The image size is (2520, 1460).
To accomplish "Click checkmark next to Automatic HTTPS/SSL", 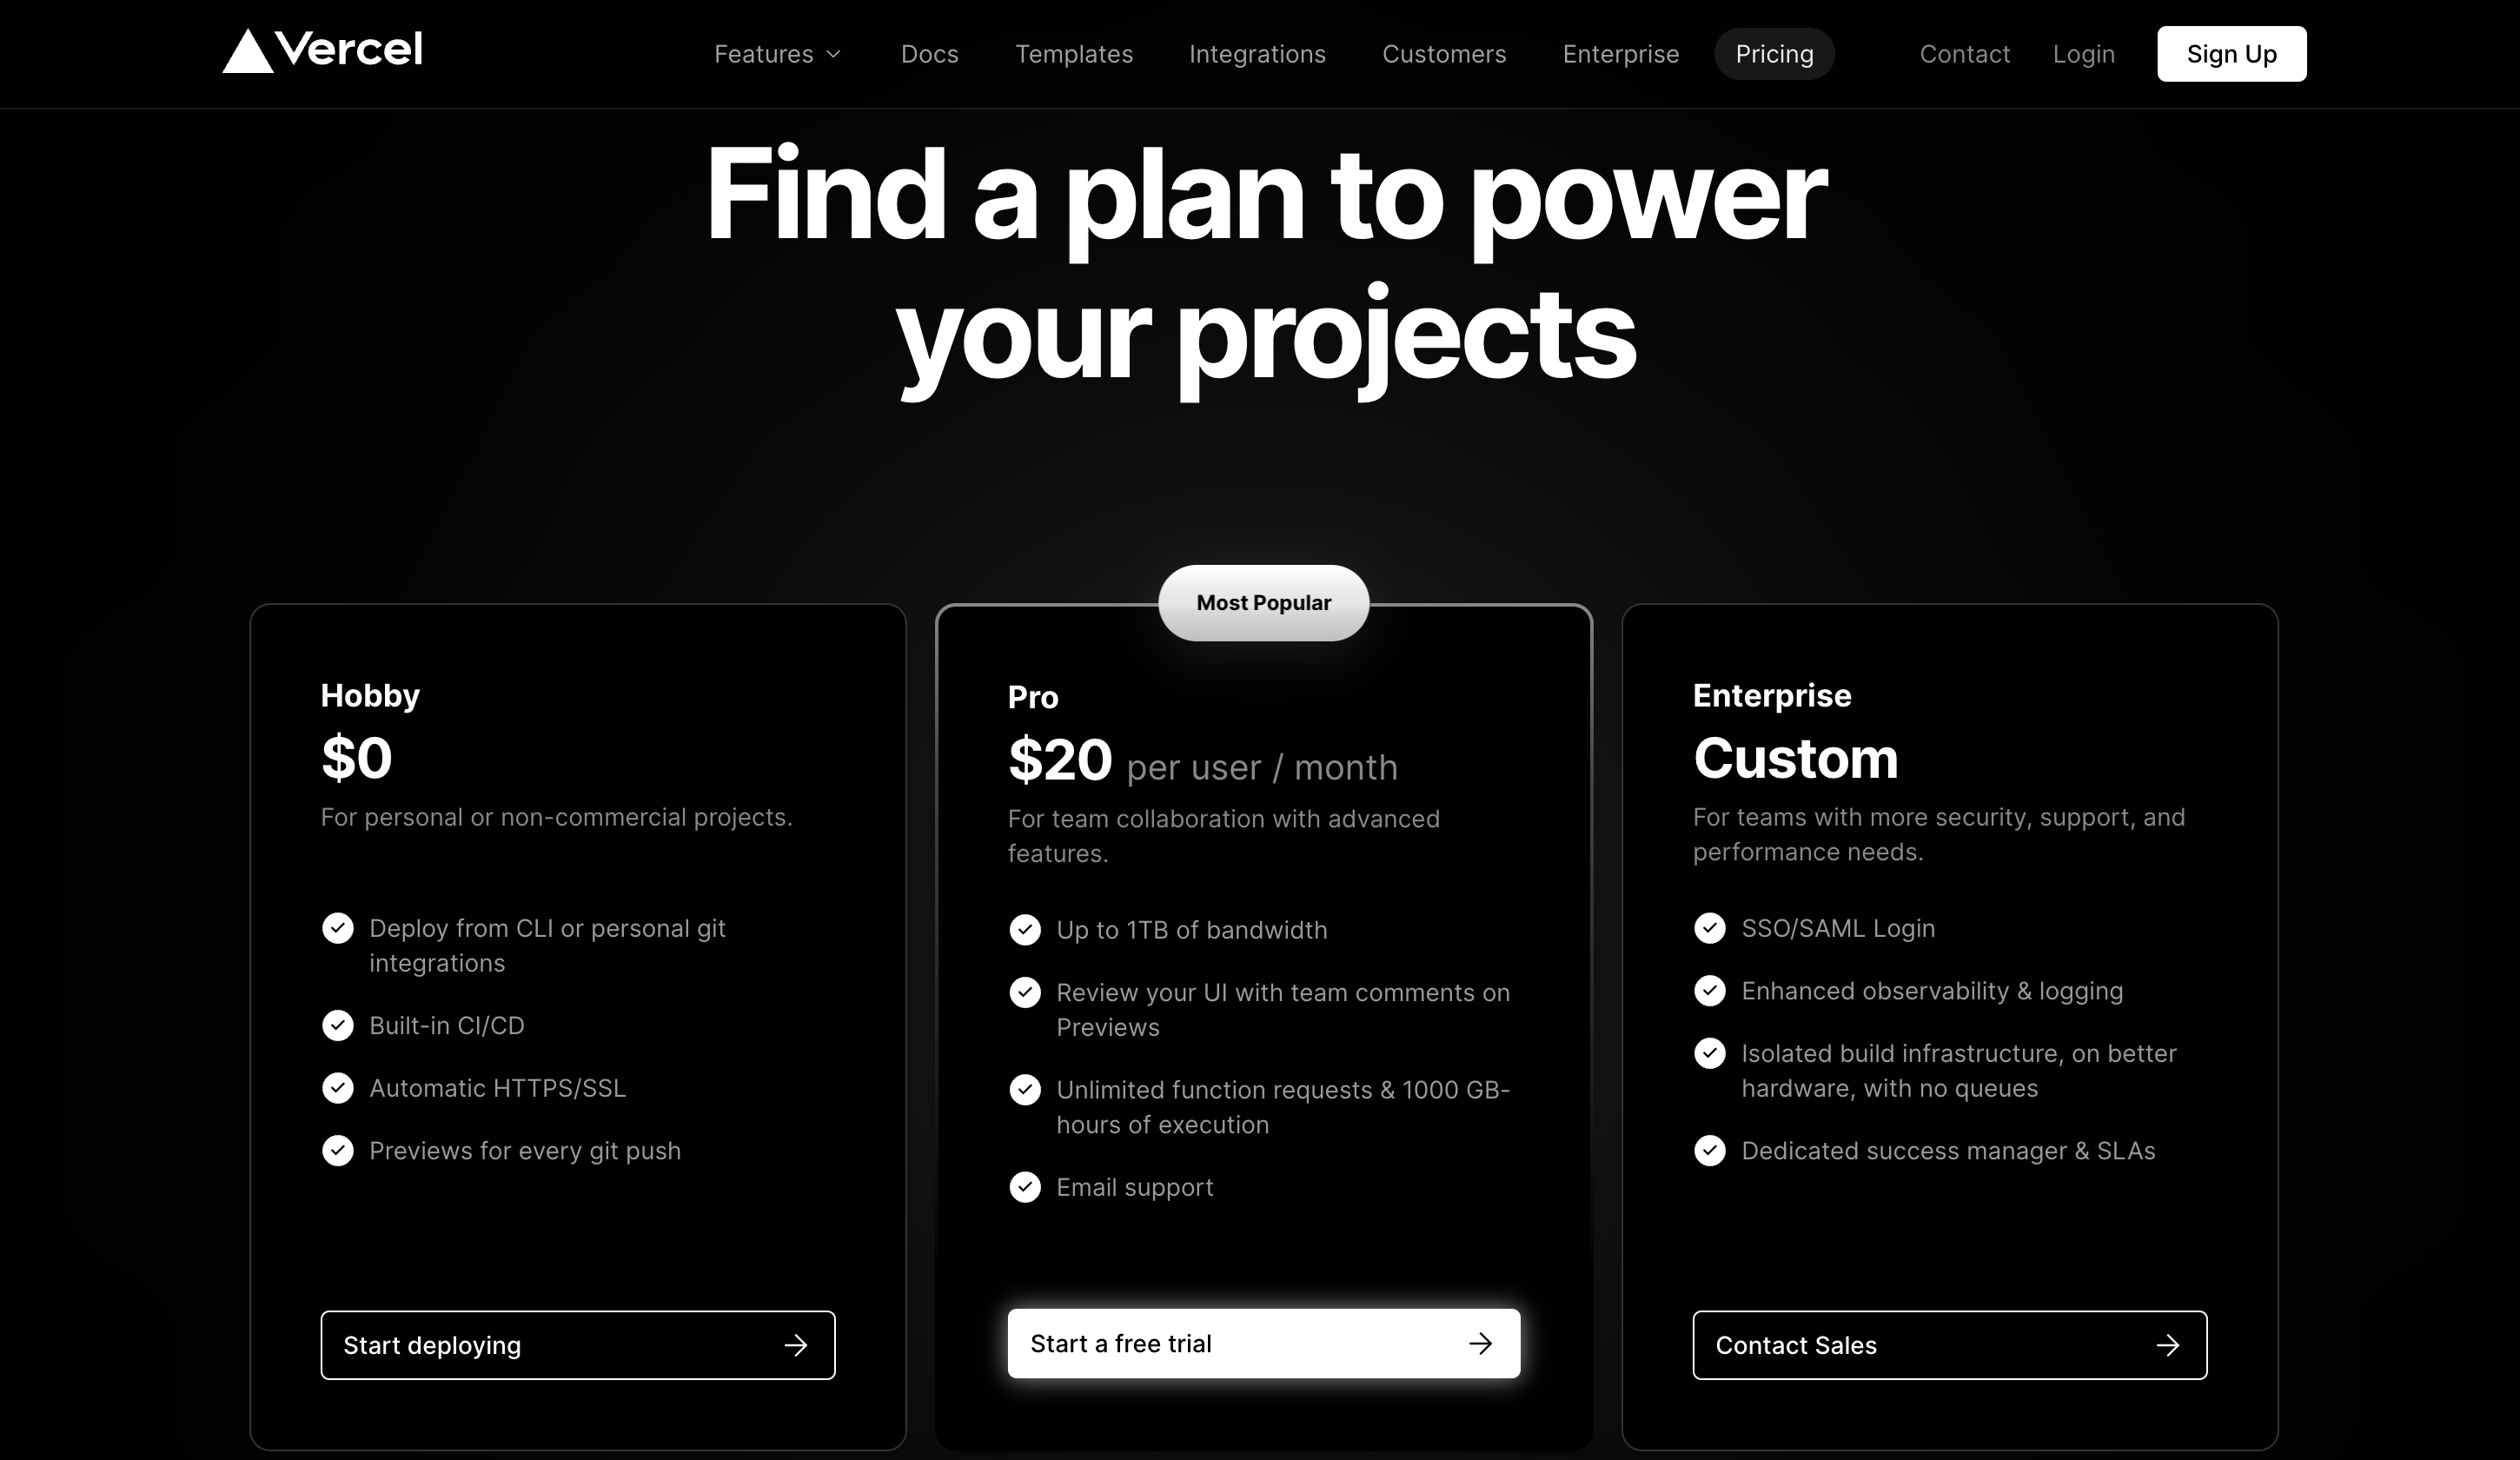I will click(x=337, y=1086).
